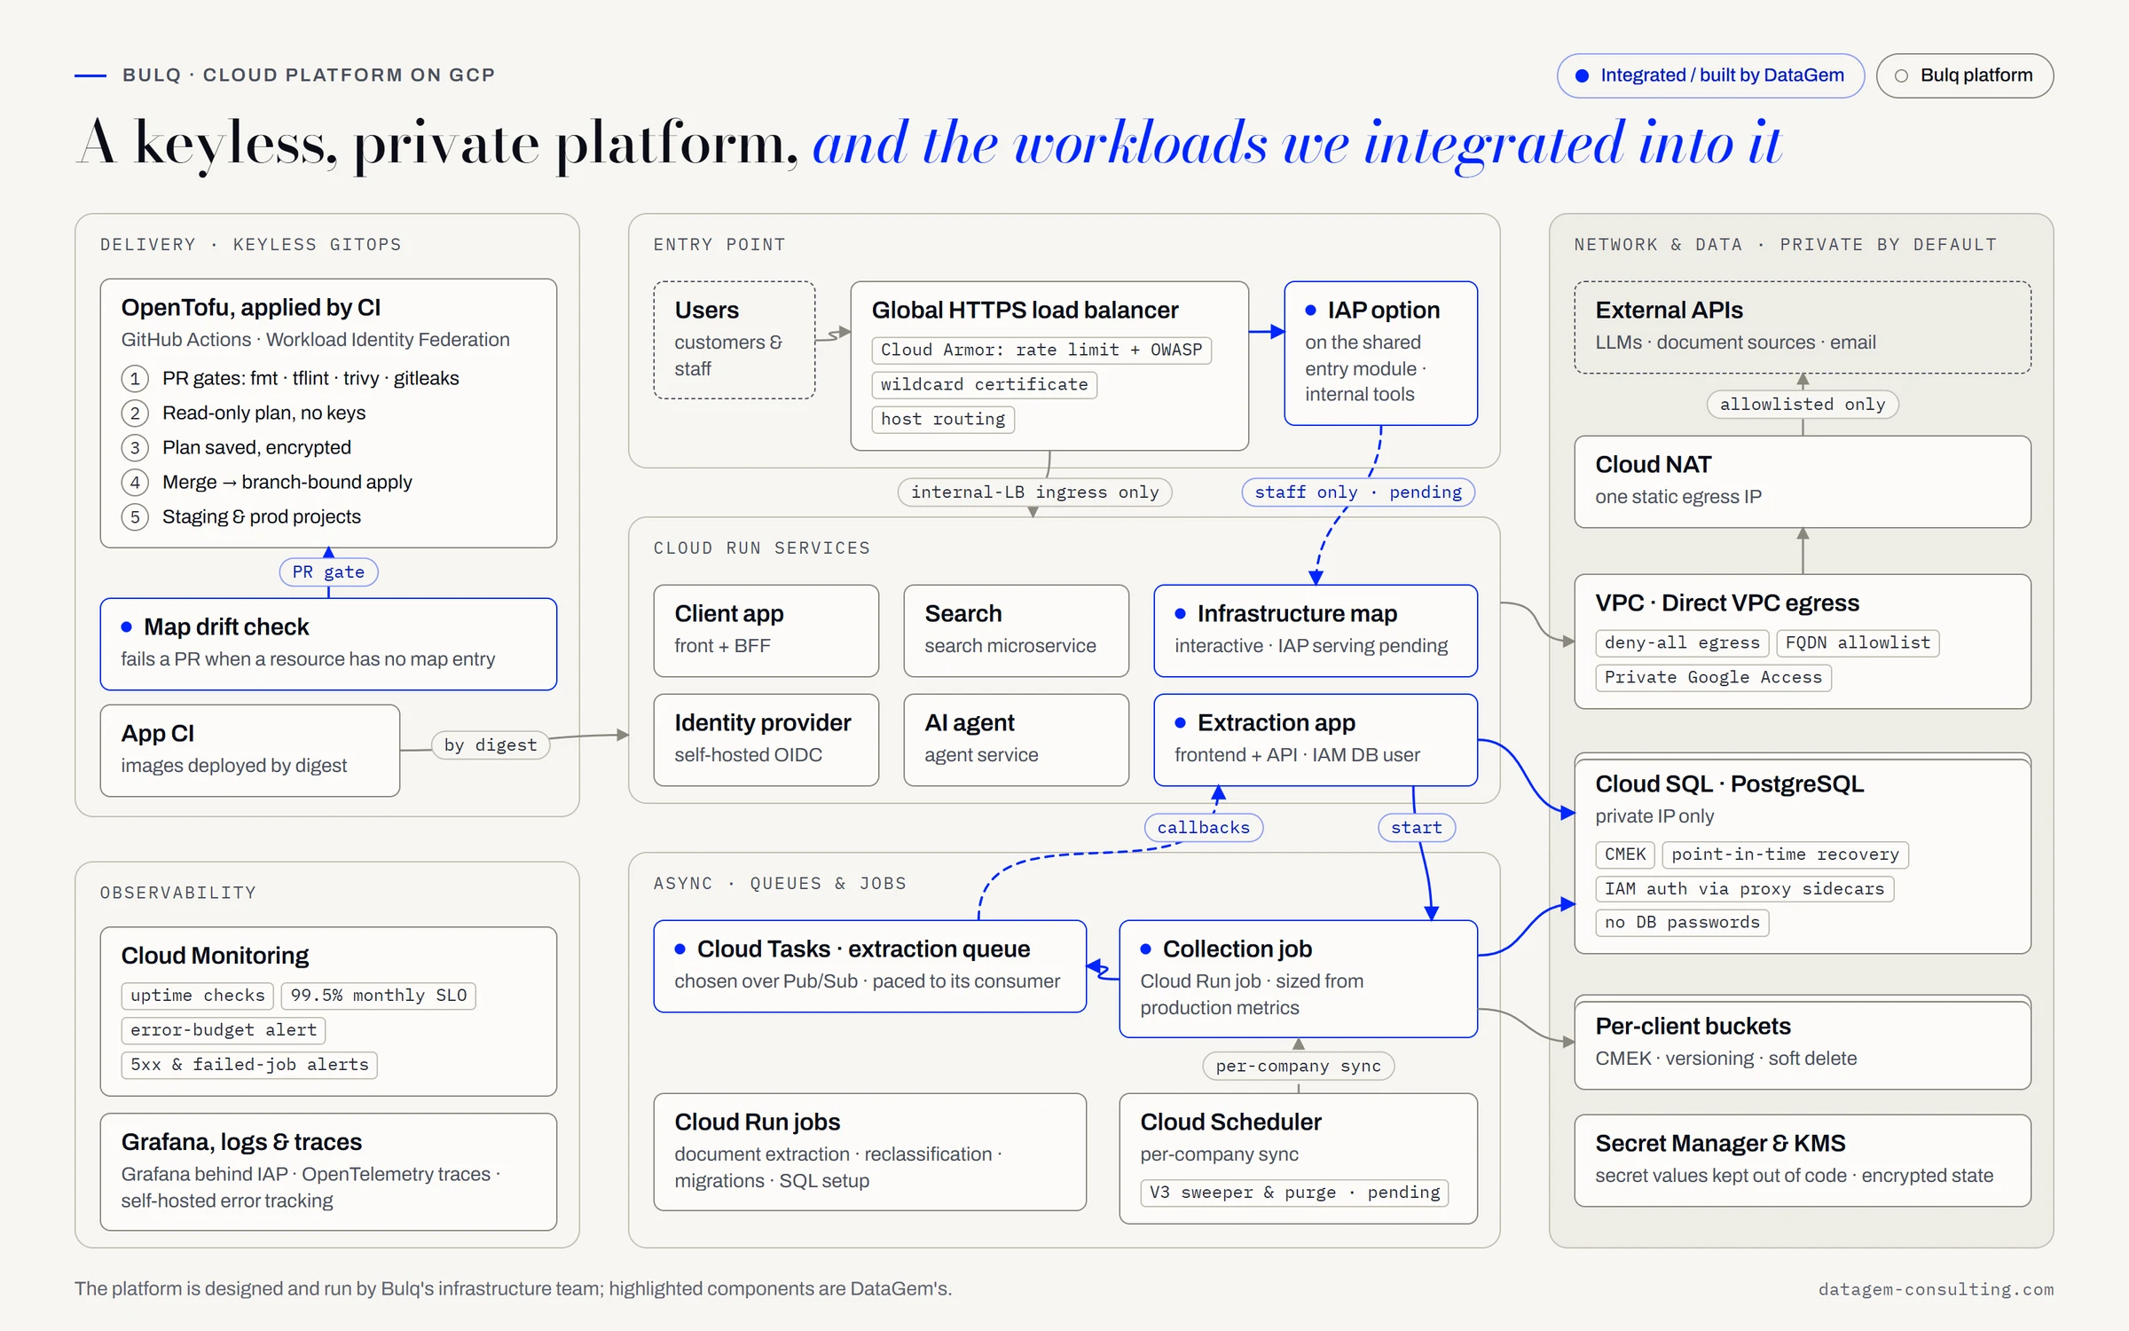This screenshot has width=2129, height=1331.
Task: Click the 'allowlisted only' label
Action: pos(1803,405)
